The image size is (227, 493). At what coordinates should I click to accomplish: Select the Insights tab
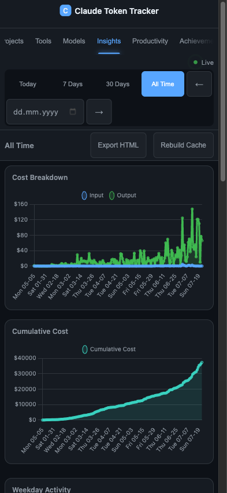point(109,41)
